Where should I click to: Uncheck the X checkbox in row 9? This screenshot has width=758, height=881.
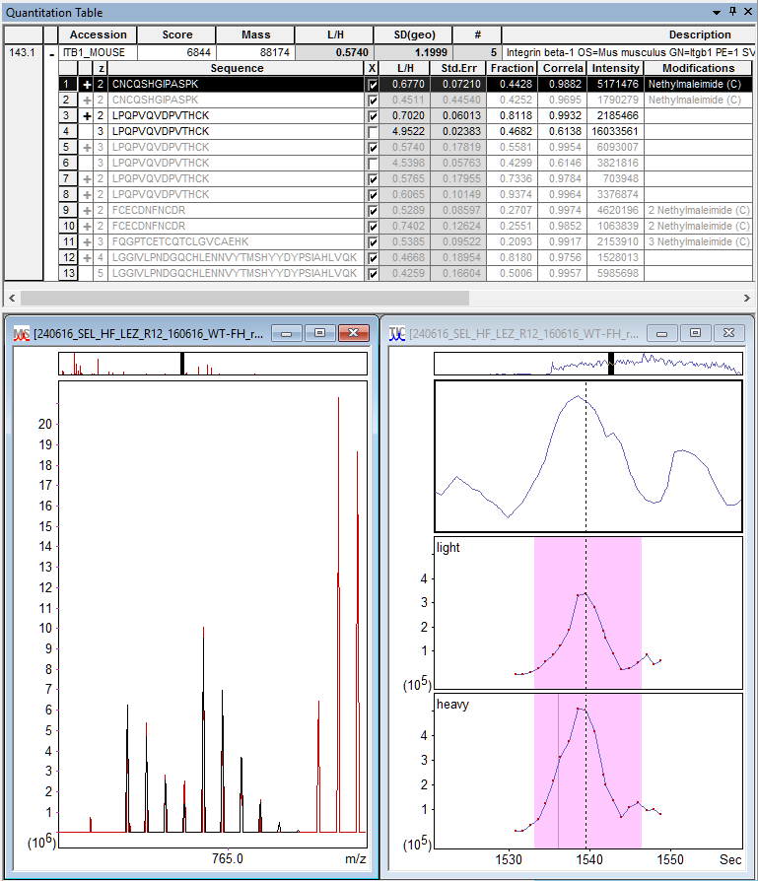pos(372,211)
